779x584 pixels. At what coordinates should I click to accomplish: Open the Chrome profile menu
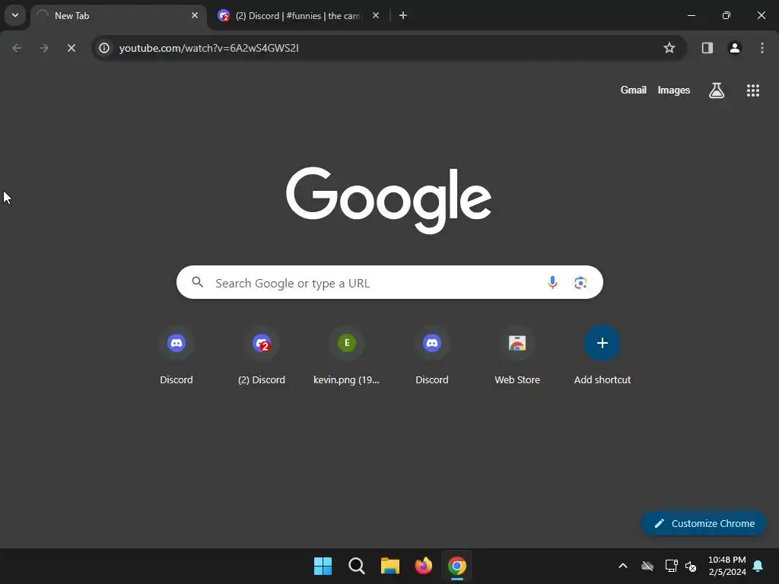pos(734,48)
